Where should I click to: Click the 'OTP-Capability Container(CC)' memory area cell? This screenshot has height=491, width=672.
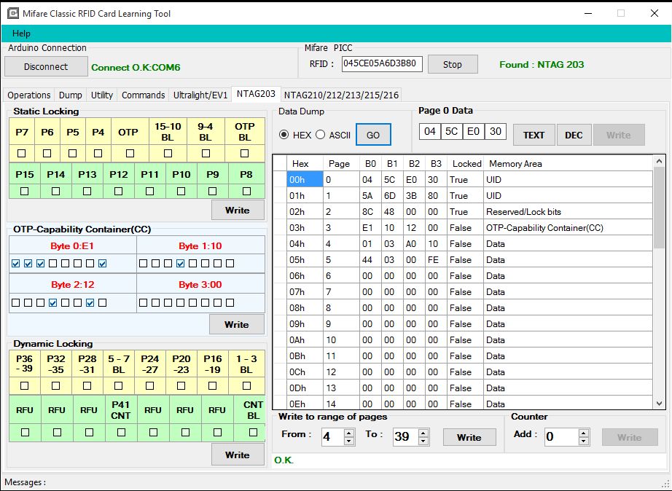pos(568,228)
